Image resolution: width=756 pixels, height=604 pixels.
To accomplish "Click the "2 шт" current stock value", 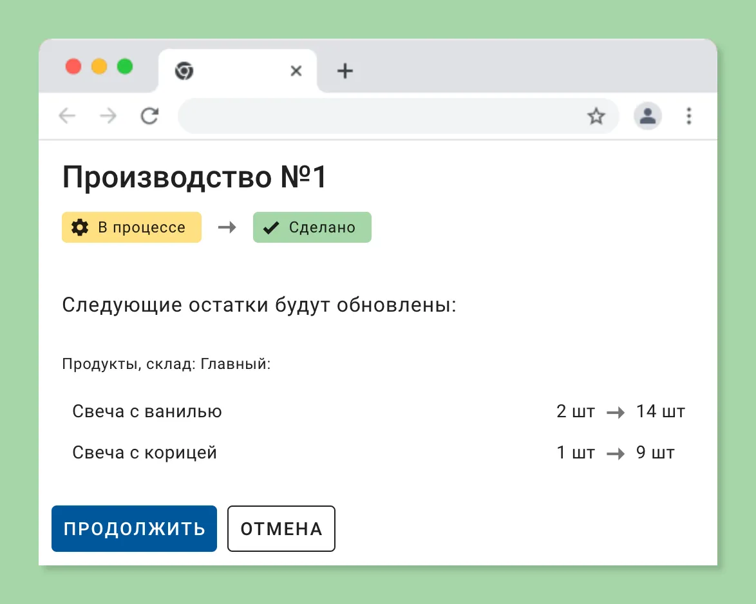I will coord(576,411).
